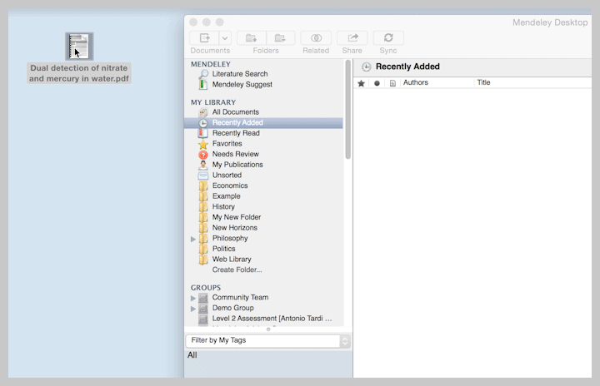
Task: Open the Add Documents dropdown arrow
Action: coord(225,37)
